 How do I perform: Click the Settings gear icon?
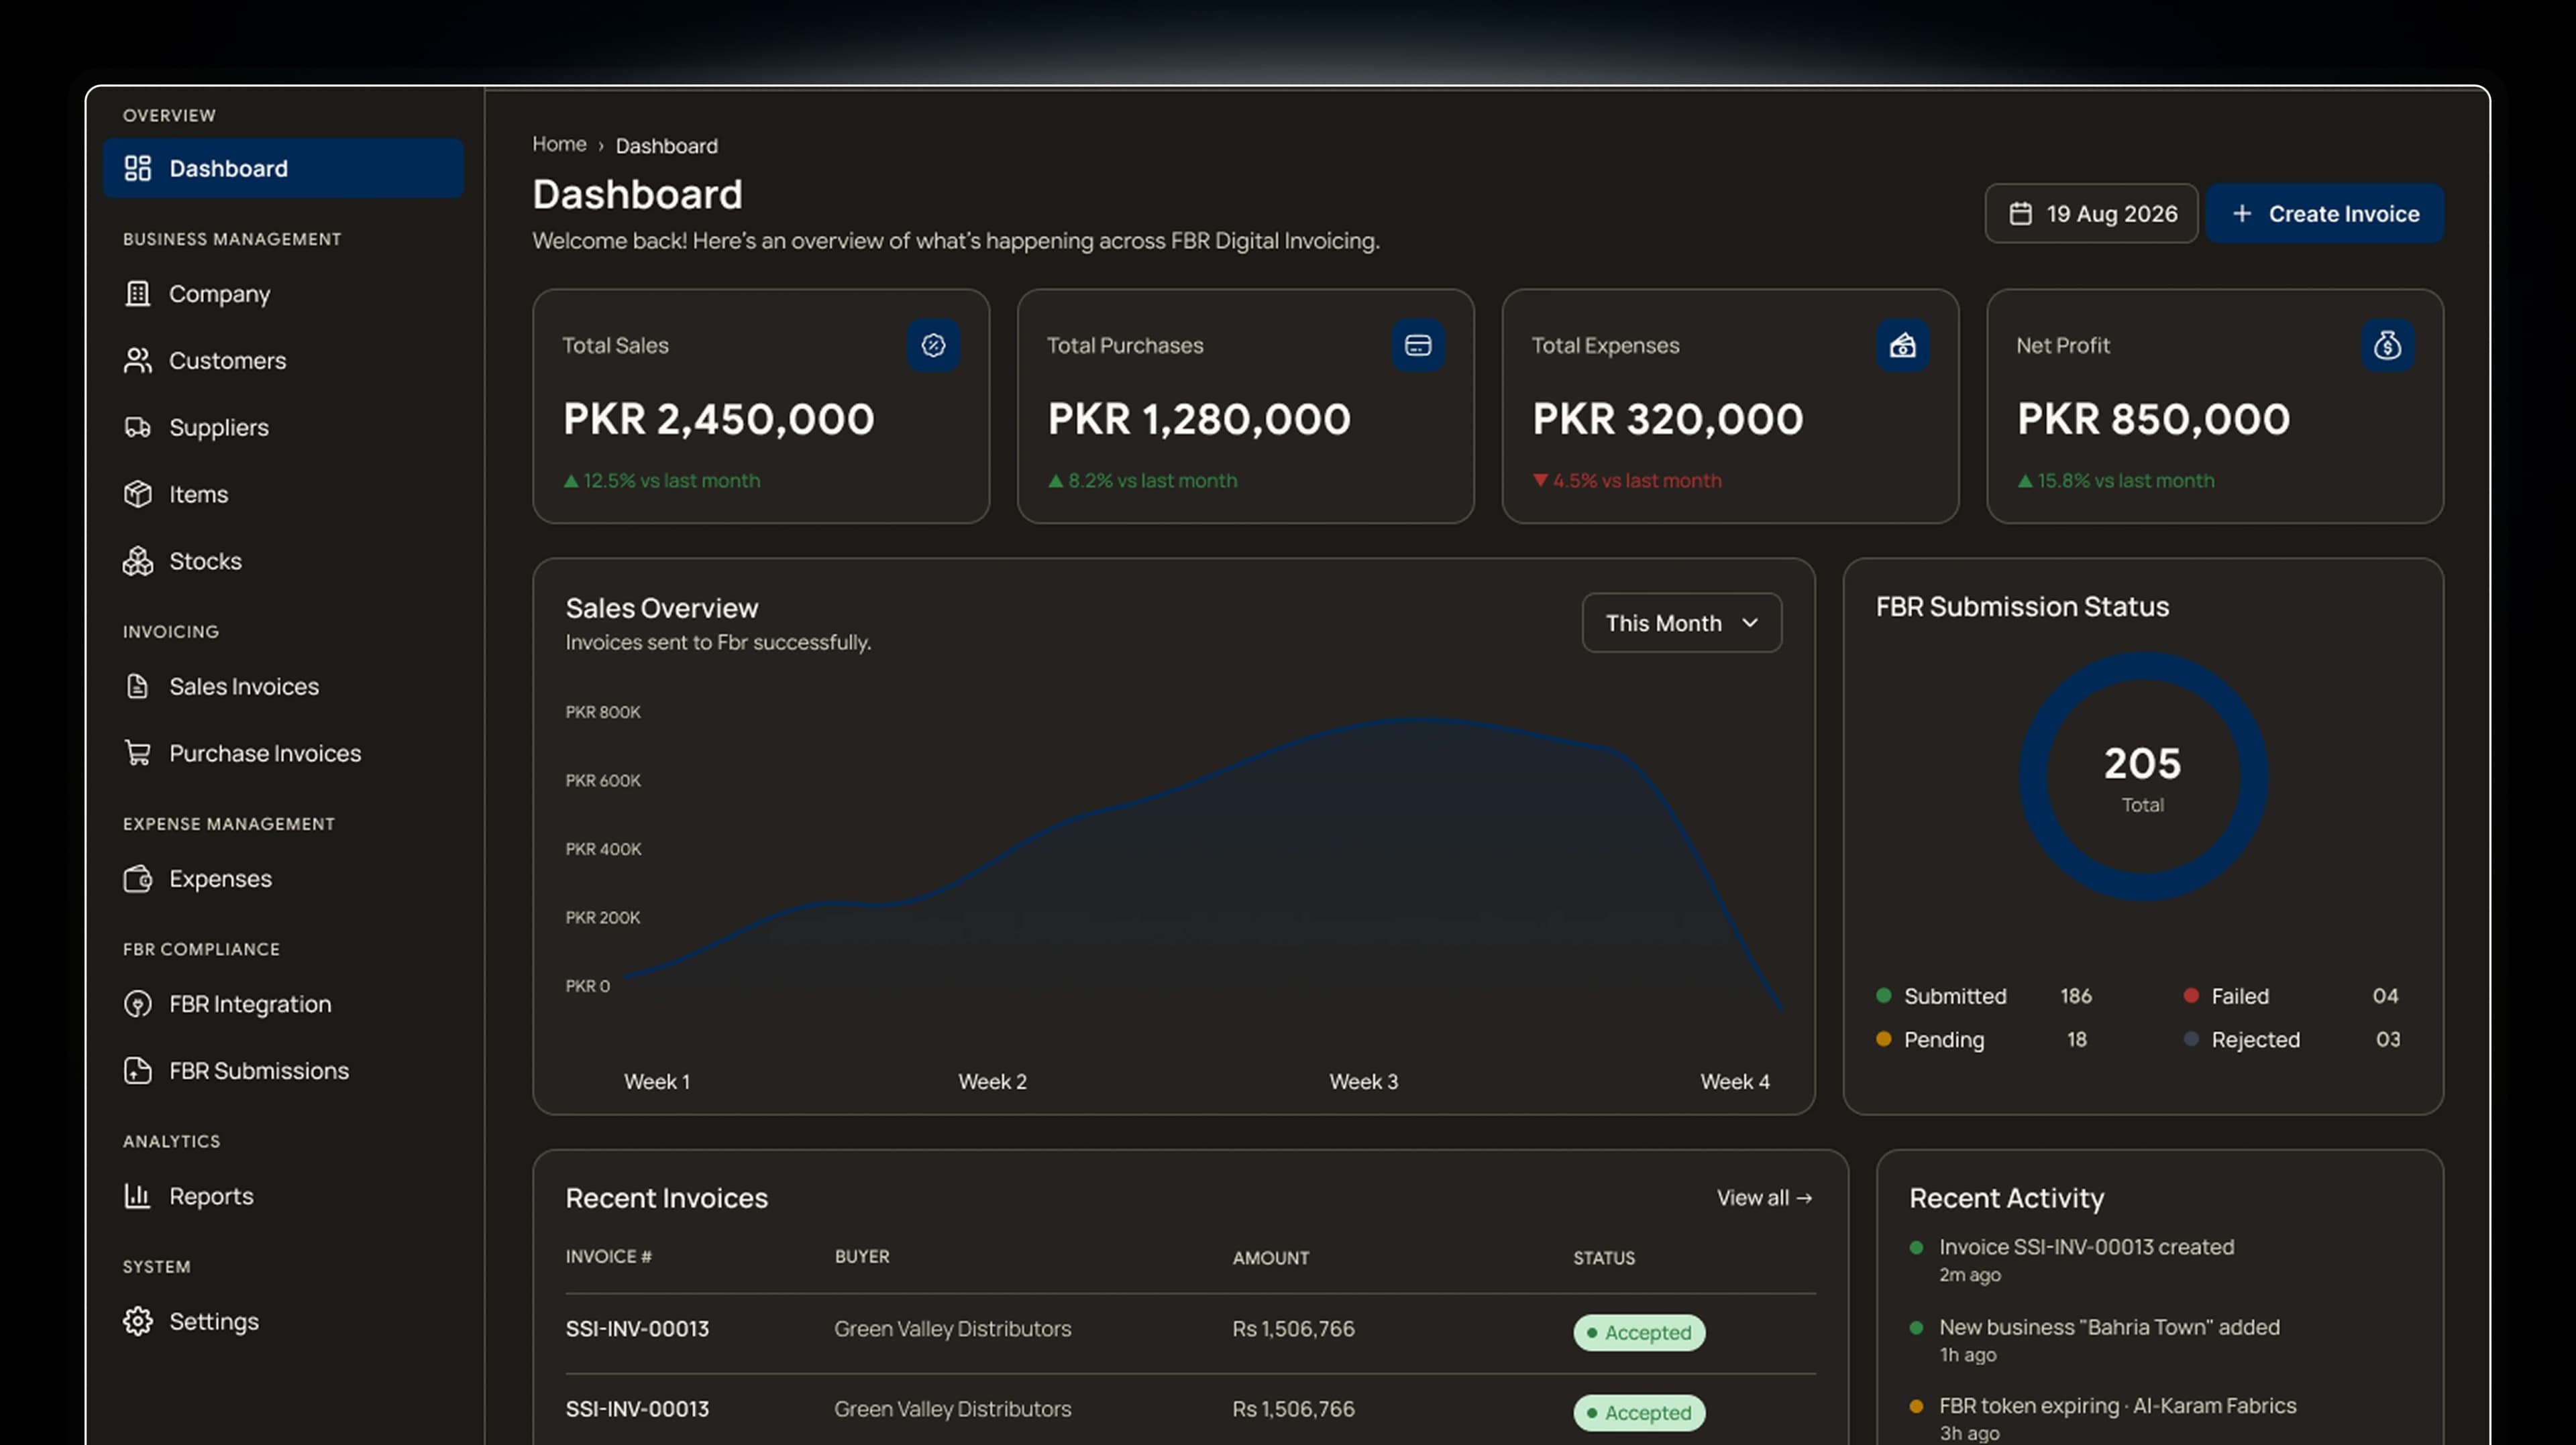tap(137, 1321)
